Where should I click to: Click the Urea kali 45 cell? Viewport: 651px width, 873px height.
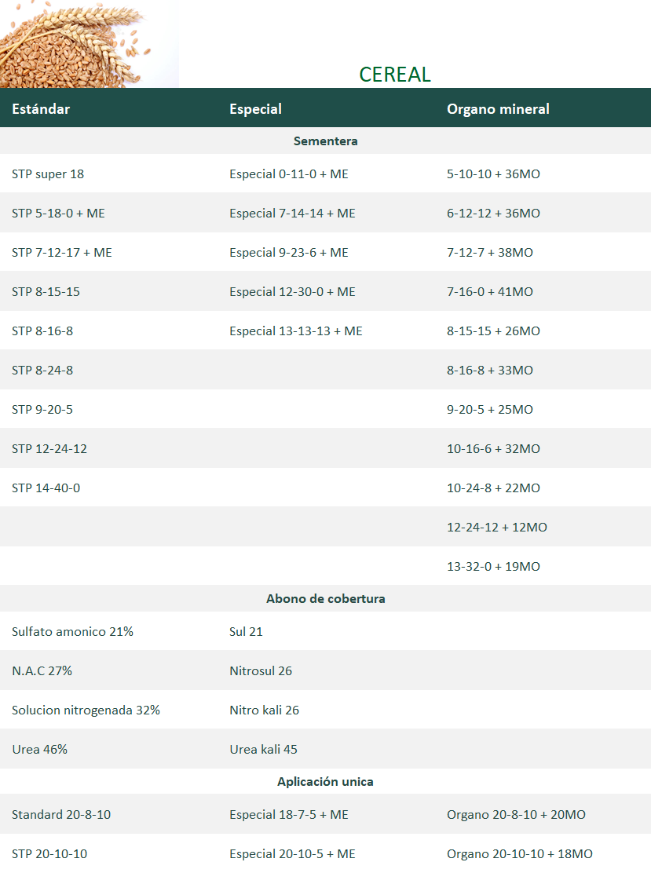[x=263, y=750]
